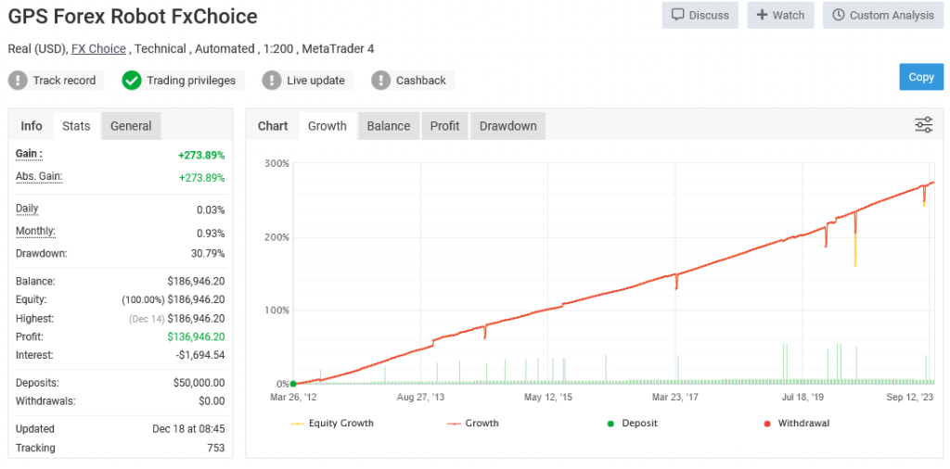This screenshot has height=469, width=950.
Task: Select the General tab in stats panel
Action: [x=131, y=126]
